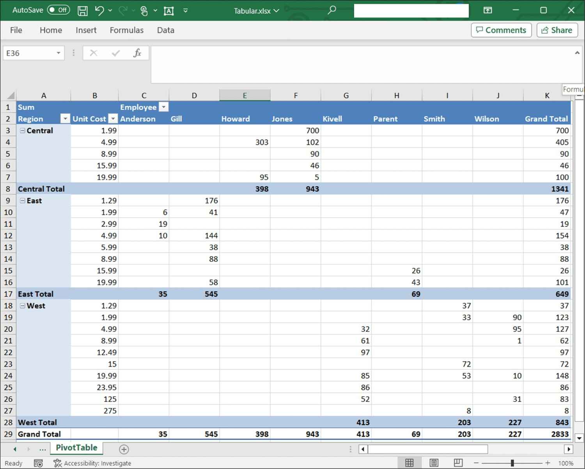Go to previous sheet arrow
The image size is (585, 469).
coord(15,449)
